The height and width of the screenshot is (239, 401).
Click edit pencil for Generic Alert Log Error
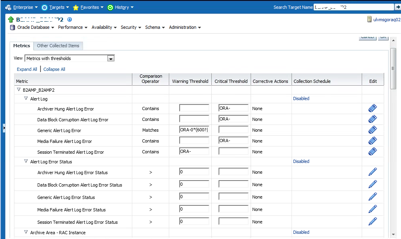373,130
